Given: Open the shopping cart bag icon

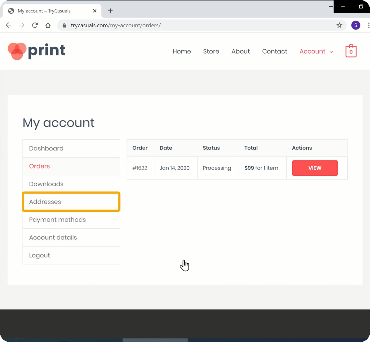Looking at the screenshot, I should [x=351, y=51].
